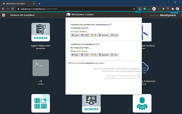Viewport: 182px width, 114px height.
Task: Open the lite container app tile
Action: point(41,103)
